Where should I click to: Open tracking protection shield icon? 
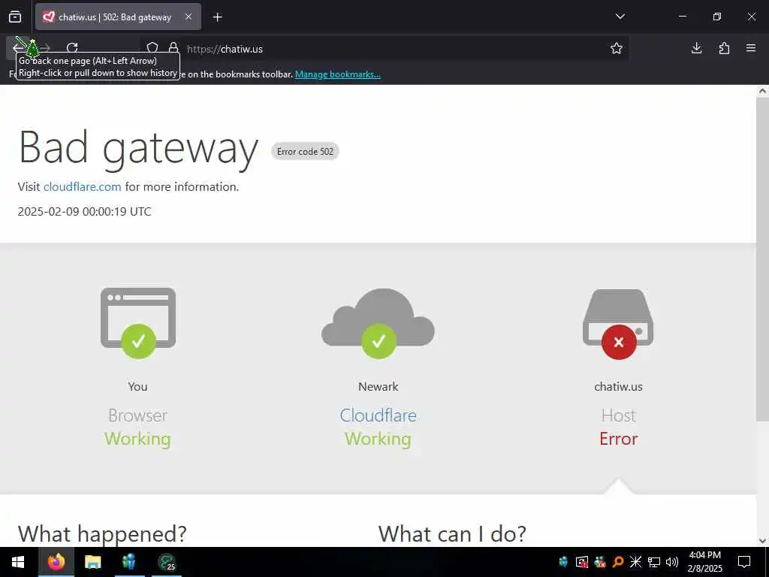tap(152, 48)
